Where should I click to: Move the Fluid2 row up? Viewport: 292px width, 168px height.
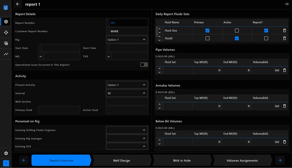coord(159,37)
